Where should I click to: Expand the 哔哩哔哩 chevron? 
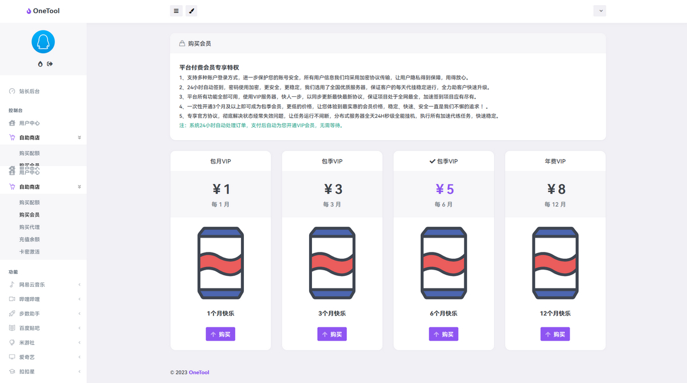coord(79,299)
